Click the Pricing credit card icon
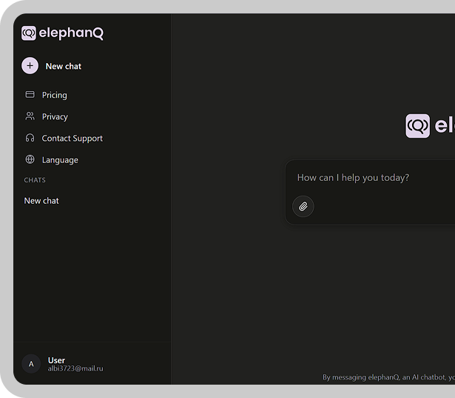455x398 pixels. pyautogui.click(x=30, y=95)
